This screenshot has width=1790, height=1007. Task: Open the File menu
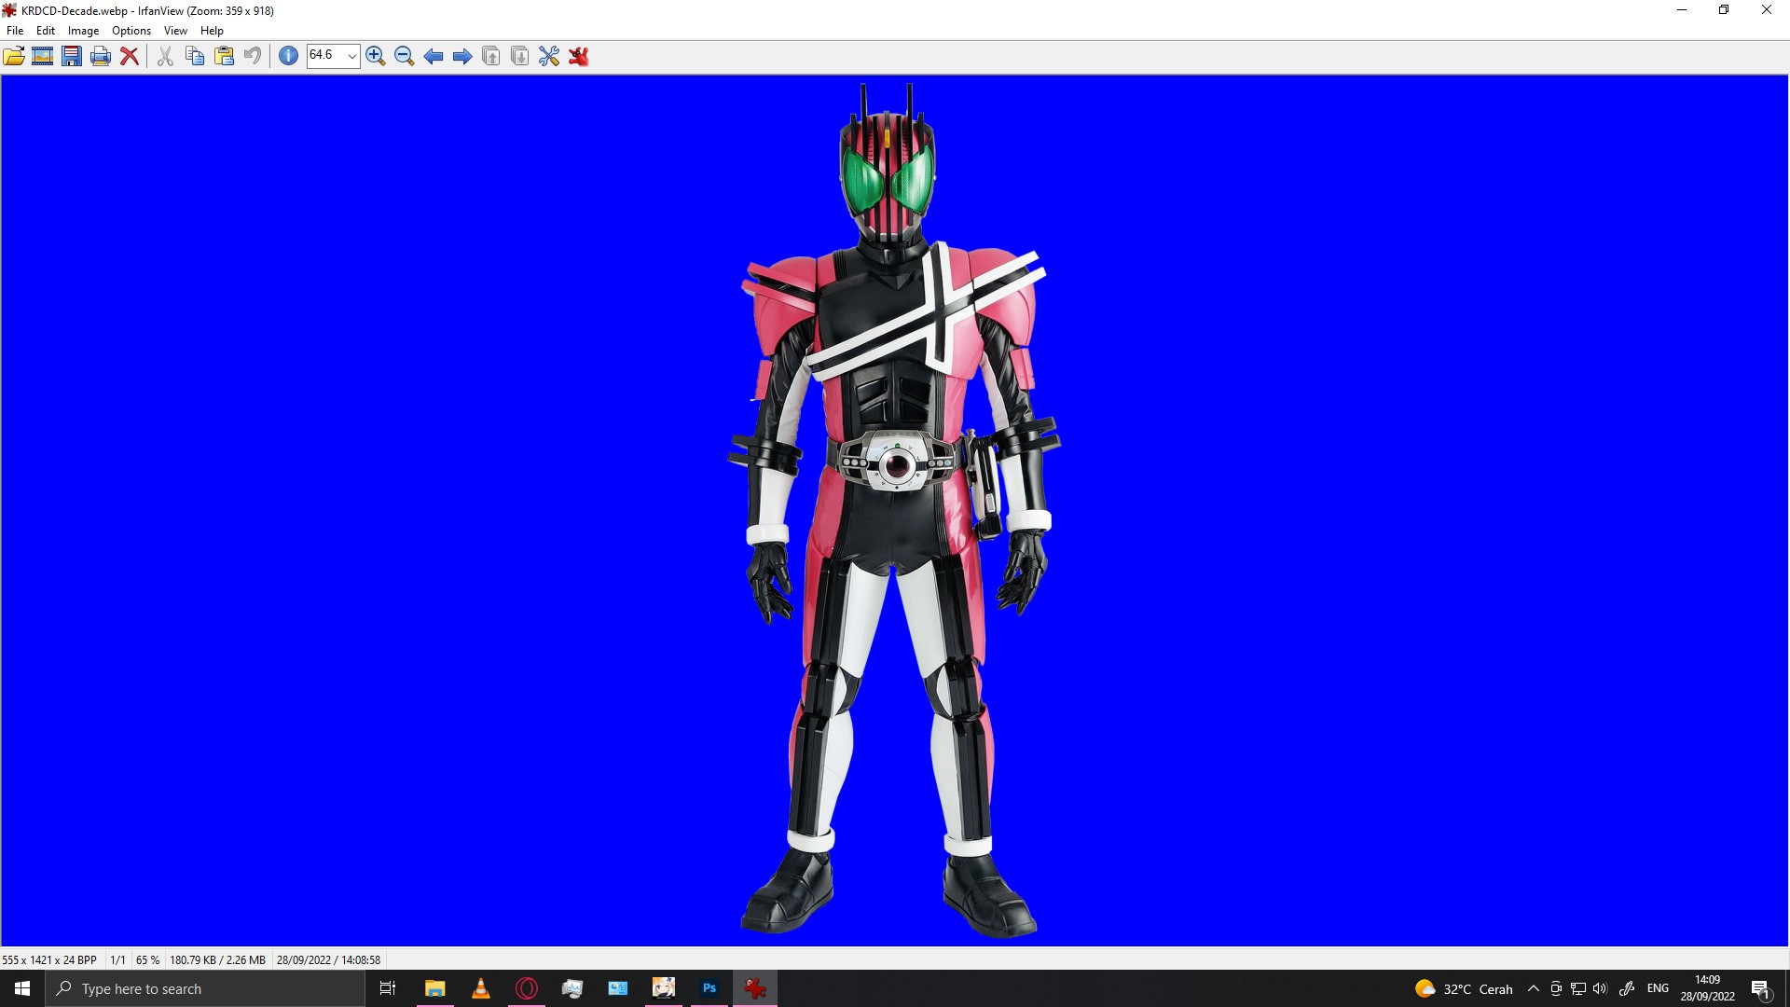coord(15,31)
